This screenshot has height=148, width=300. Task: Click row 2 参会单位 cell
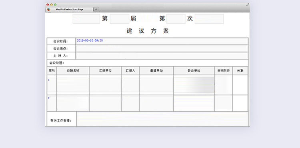click(194, 103)
